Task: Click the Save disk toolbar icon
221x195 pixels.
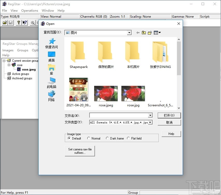Action: click(11, 23)
